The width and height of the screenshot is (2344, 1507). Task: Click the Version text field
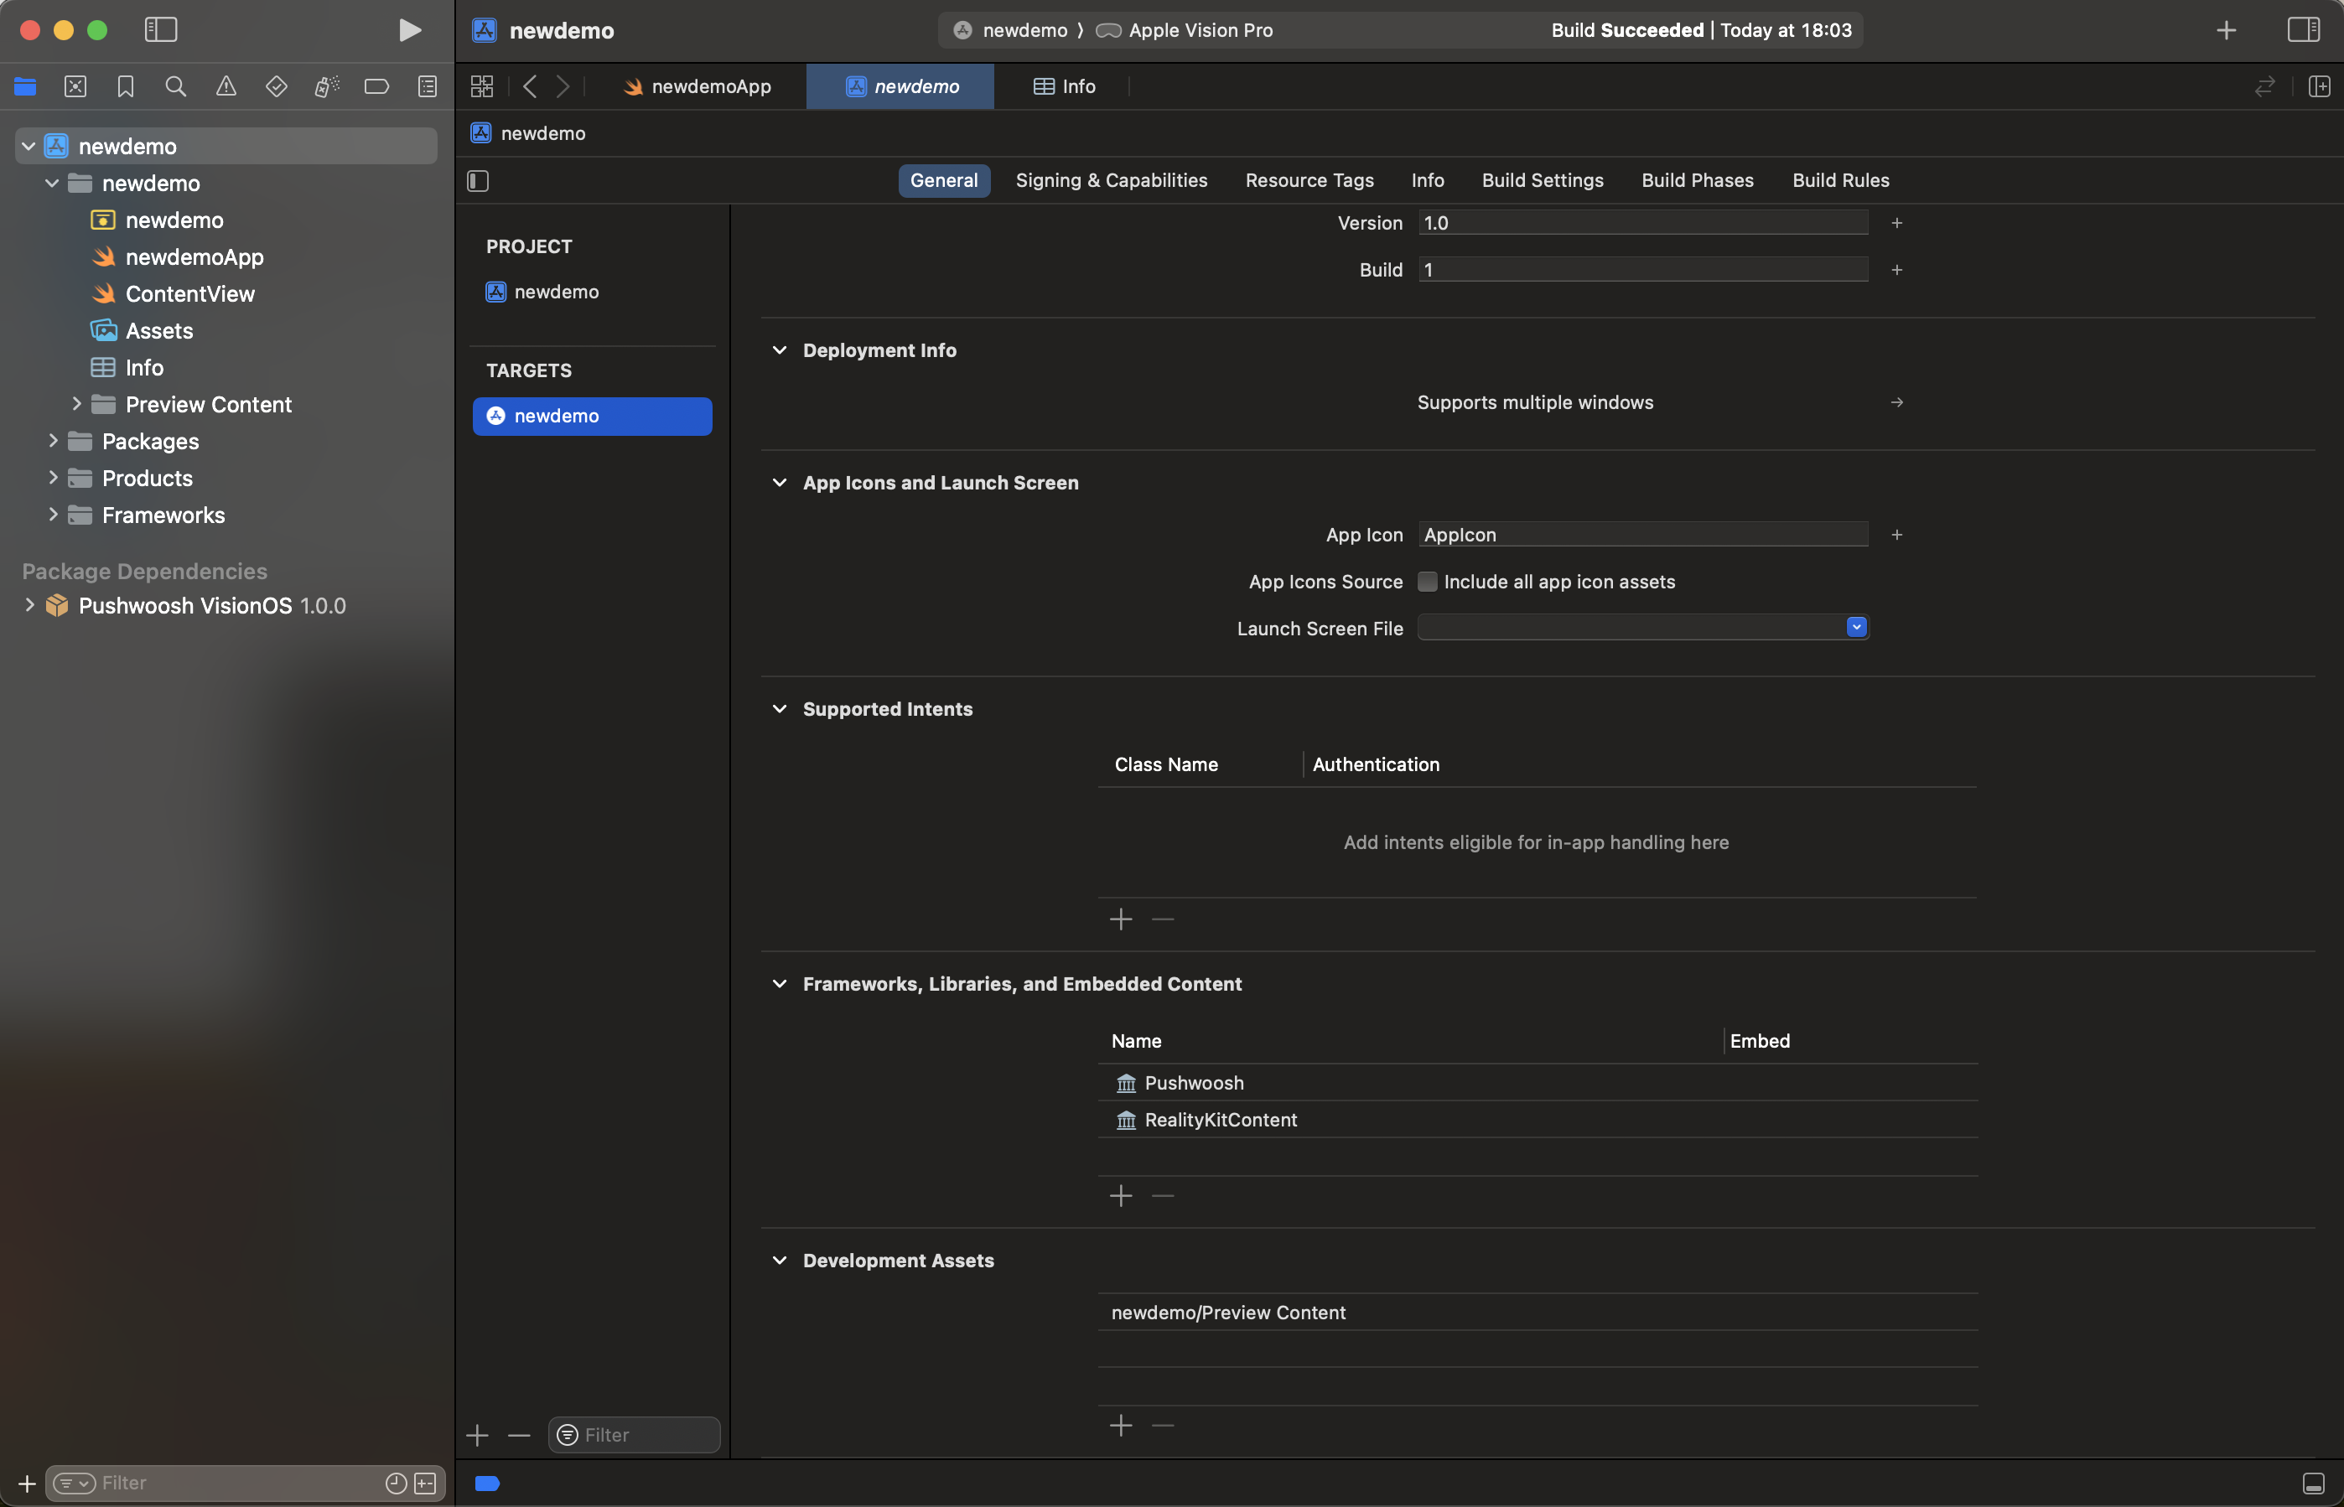click(x=1642, y=223)
